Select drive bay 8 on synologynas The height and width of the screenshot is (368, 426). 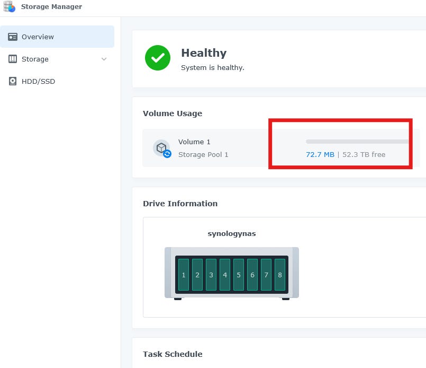tap(280, 275)
